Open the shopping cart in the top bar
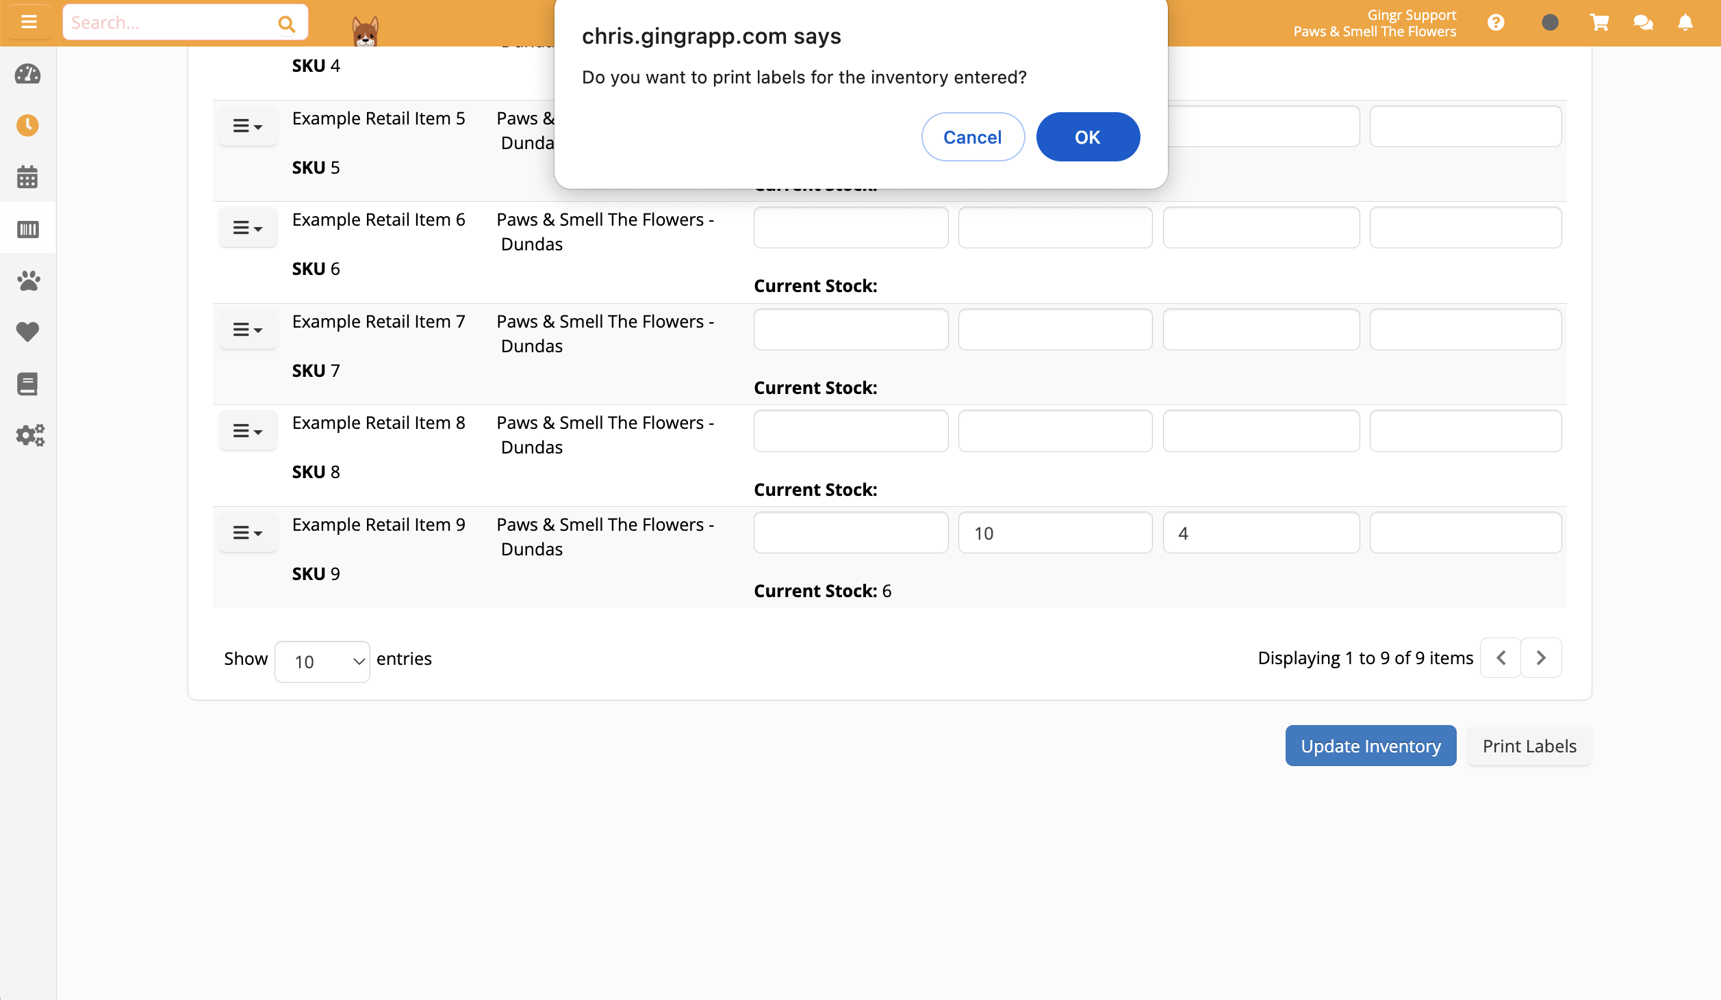The image size is (1721, 1000). coord(1598,22)
